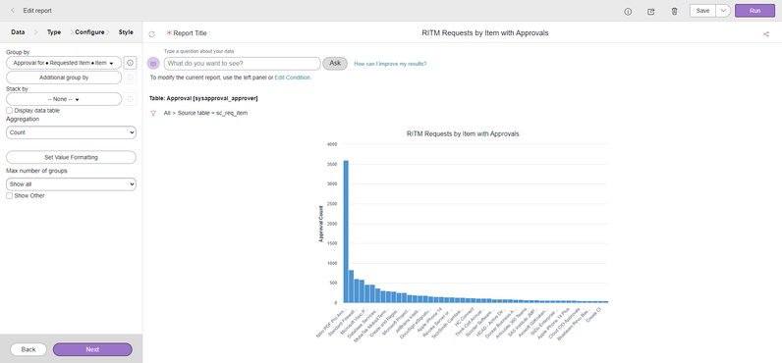Go back using the Edit report arrow

(13, 11)
